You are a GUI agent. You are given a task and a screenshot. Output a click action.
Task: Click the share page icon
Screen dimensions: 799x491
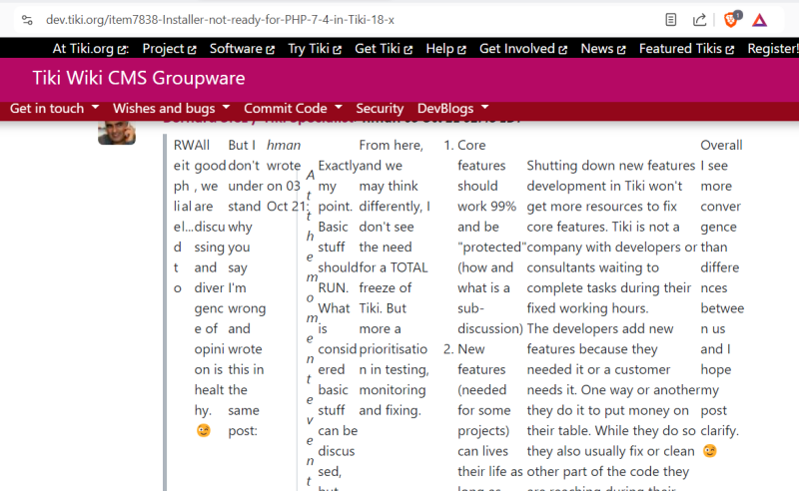[699, 20]
